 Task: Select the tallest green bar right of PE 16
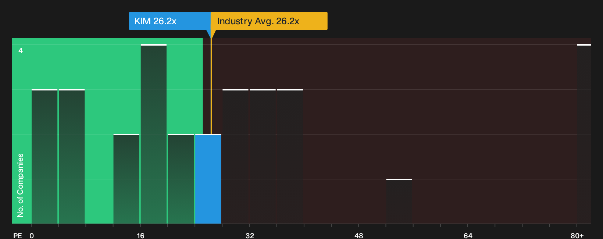[x=154, y=134]
